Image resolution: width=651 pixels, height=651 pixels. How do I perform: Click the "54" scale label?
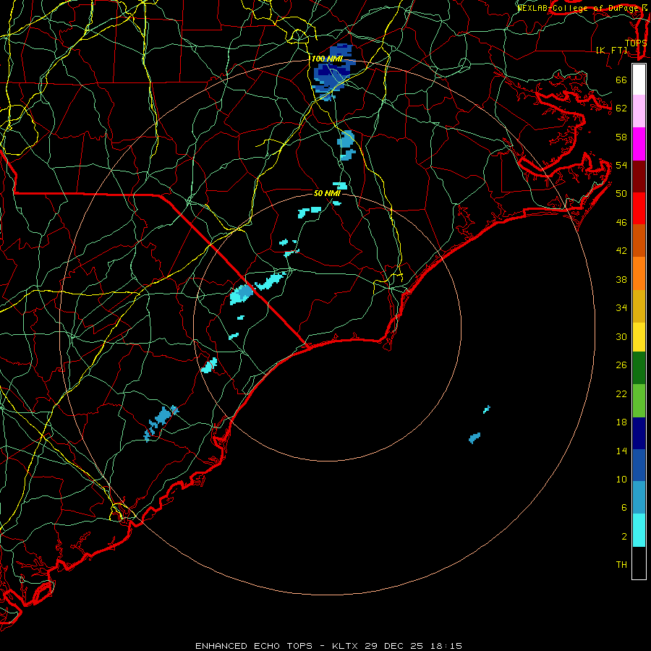pos(621,165)
